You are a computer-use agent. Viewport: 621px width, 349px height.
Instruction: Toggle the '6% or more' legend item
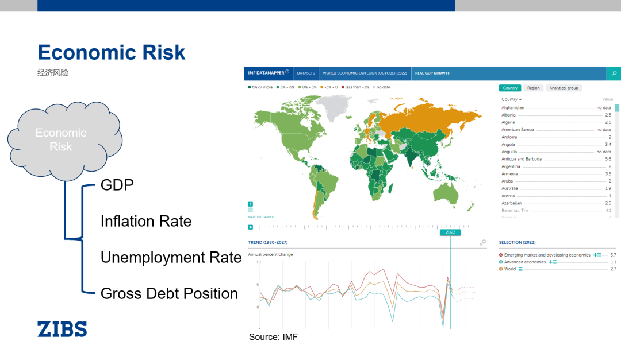pos(260,87)
